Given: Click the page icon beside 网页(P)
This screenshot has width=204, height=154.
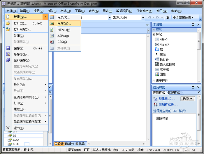Looking at the screenshot, I should point(52,17).
